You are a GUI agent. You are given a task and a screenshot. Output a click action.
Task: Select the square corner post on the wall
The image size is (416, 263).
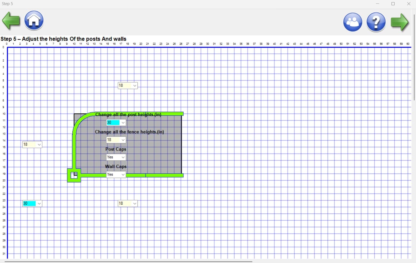click(74, 175)
